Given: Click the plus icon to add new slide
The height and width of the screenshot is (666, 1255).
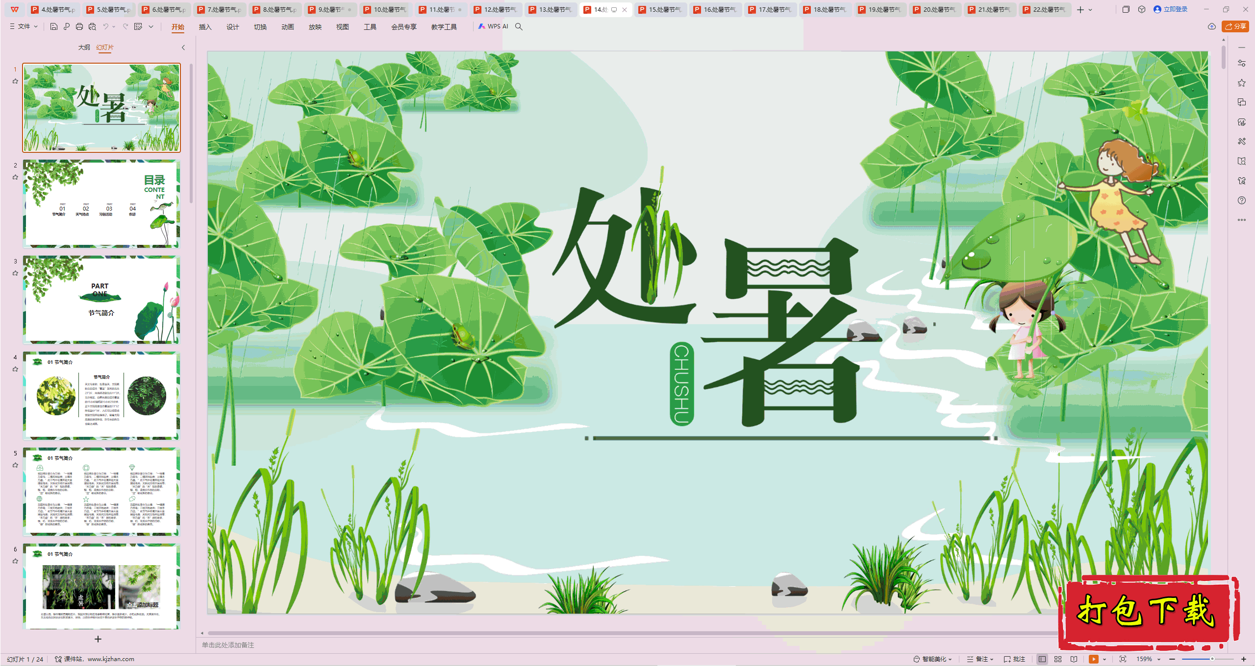Looking at the screenshot, I should point(98,639).
